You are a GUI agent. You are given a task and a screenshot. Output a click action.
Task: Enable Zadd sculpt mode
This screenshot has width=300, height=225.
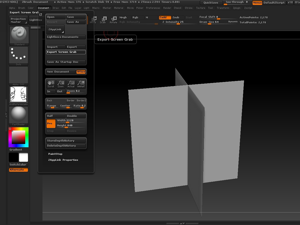(x=165, y=17)
